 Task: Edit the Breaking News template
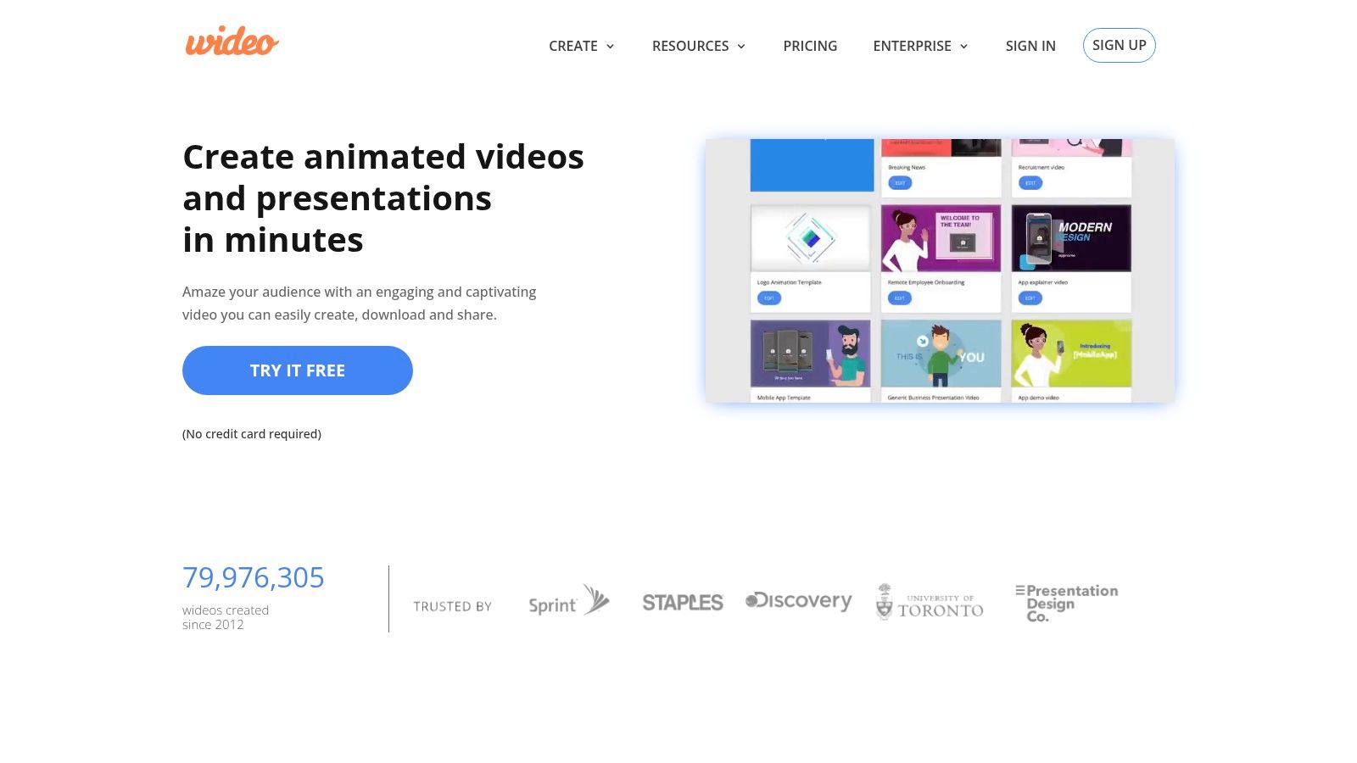click(900, 183)
